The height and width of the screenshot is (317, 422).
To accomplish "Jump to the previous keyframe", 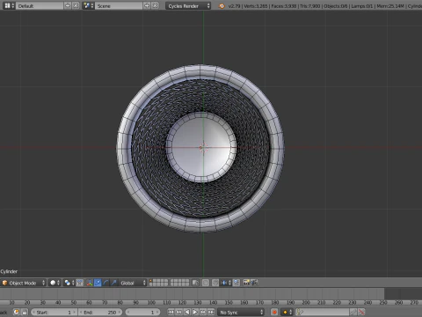I will [178, 312].
